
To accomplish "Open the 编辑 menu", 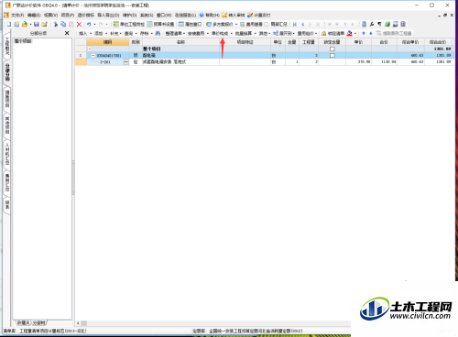I will pyautogui.click(x=34, y=15).
